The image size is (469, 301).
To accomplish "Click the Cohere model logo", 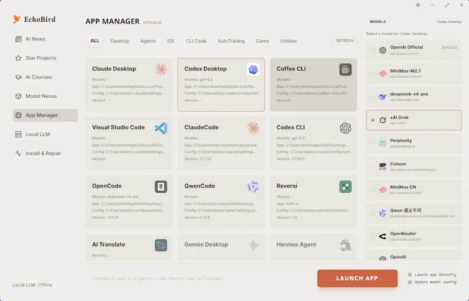I will 383,167.
